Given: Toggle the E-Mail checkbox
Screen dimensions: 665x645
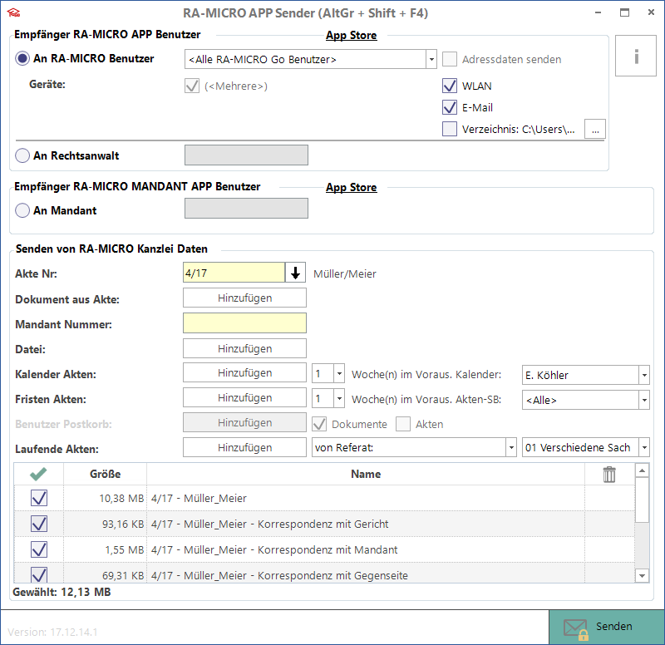Looking at the screenshot, I should tap(450, 107).
